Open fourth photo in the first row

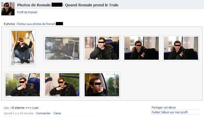tap(141, 48)
